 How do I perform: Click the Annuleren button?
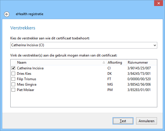[146, 121]
